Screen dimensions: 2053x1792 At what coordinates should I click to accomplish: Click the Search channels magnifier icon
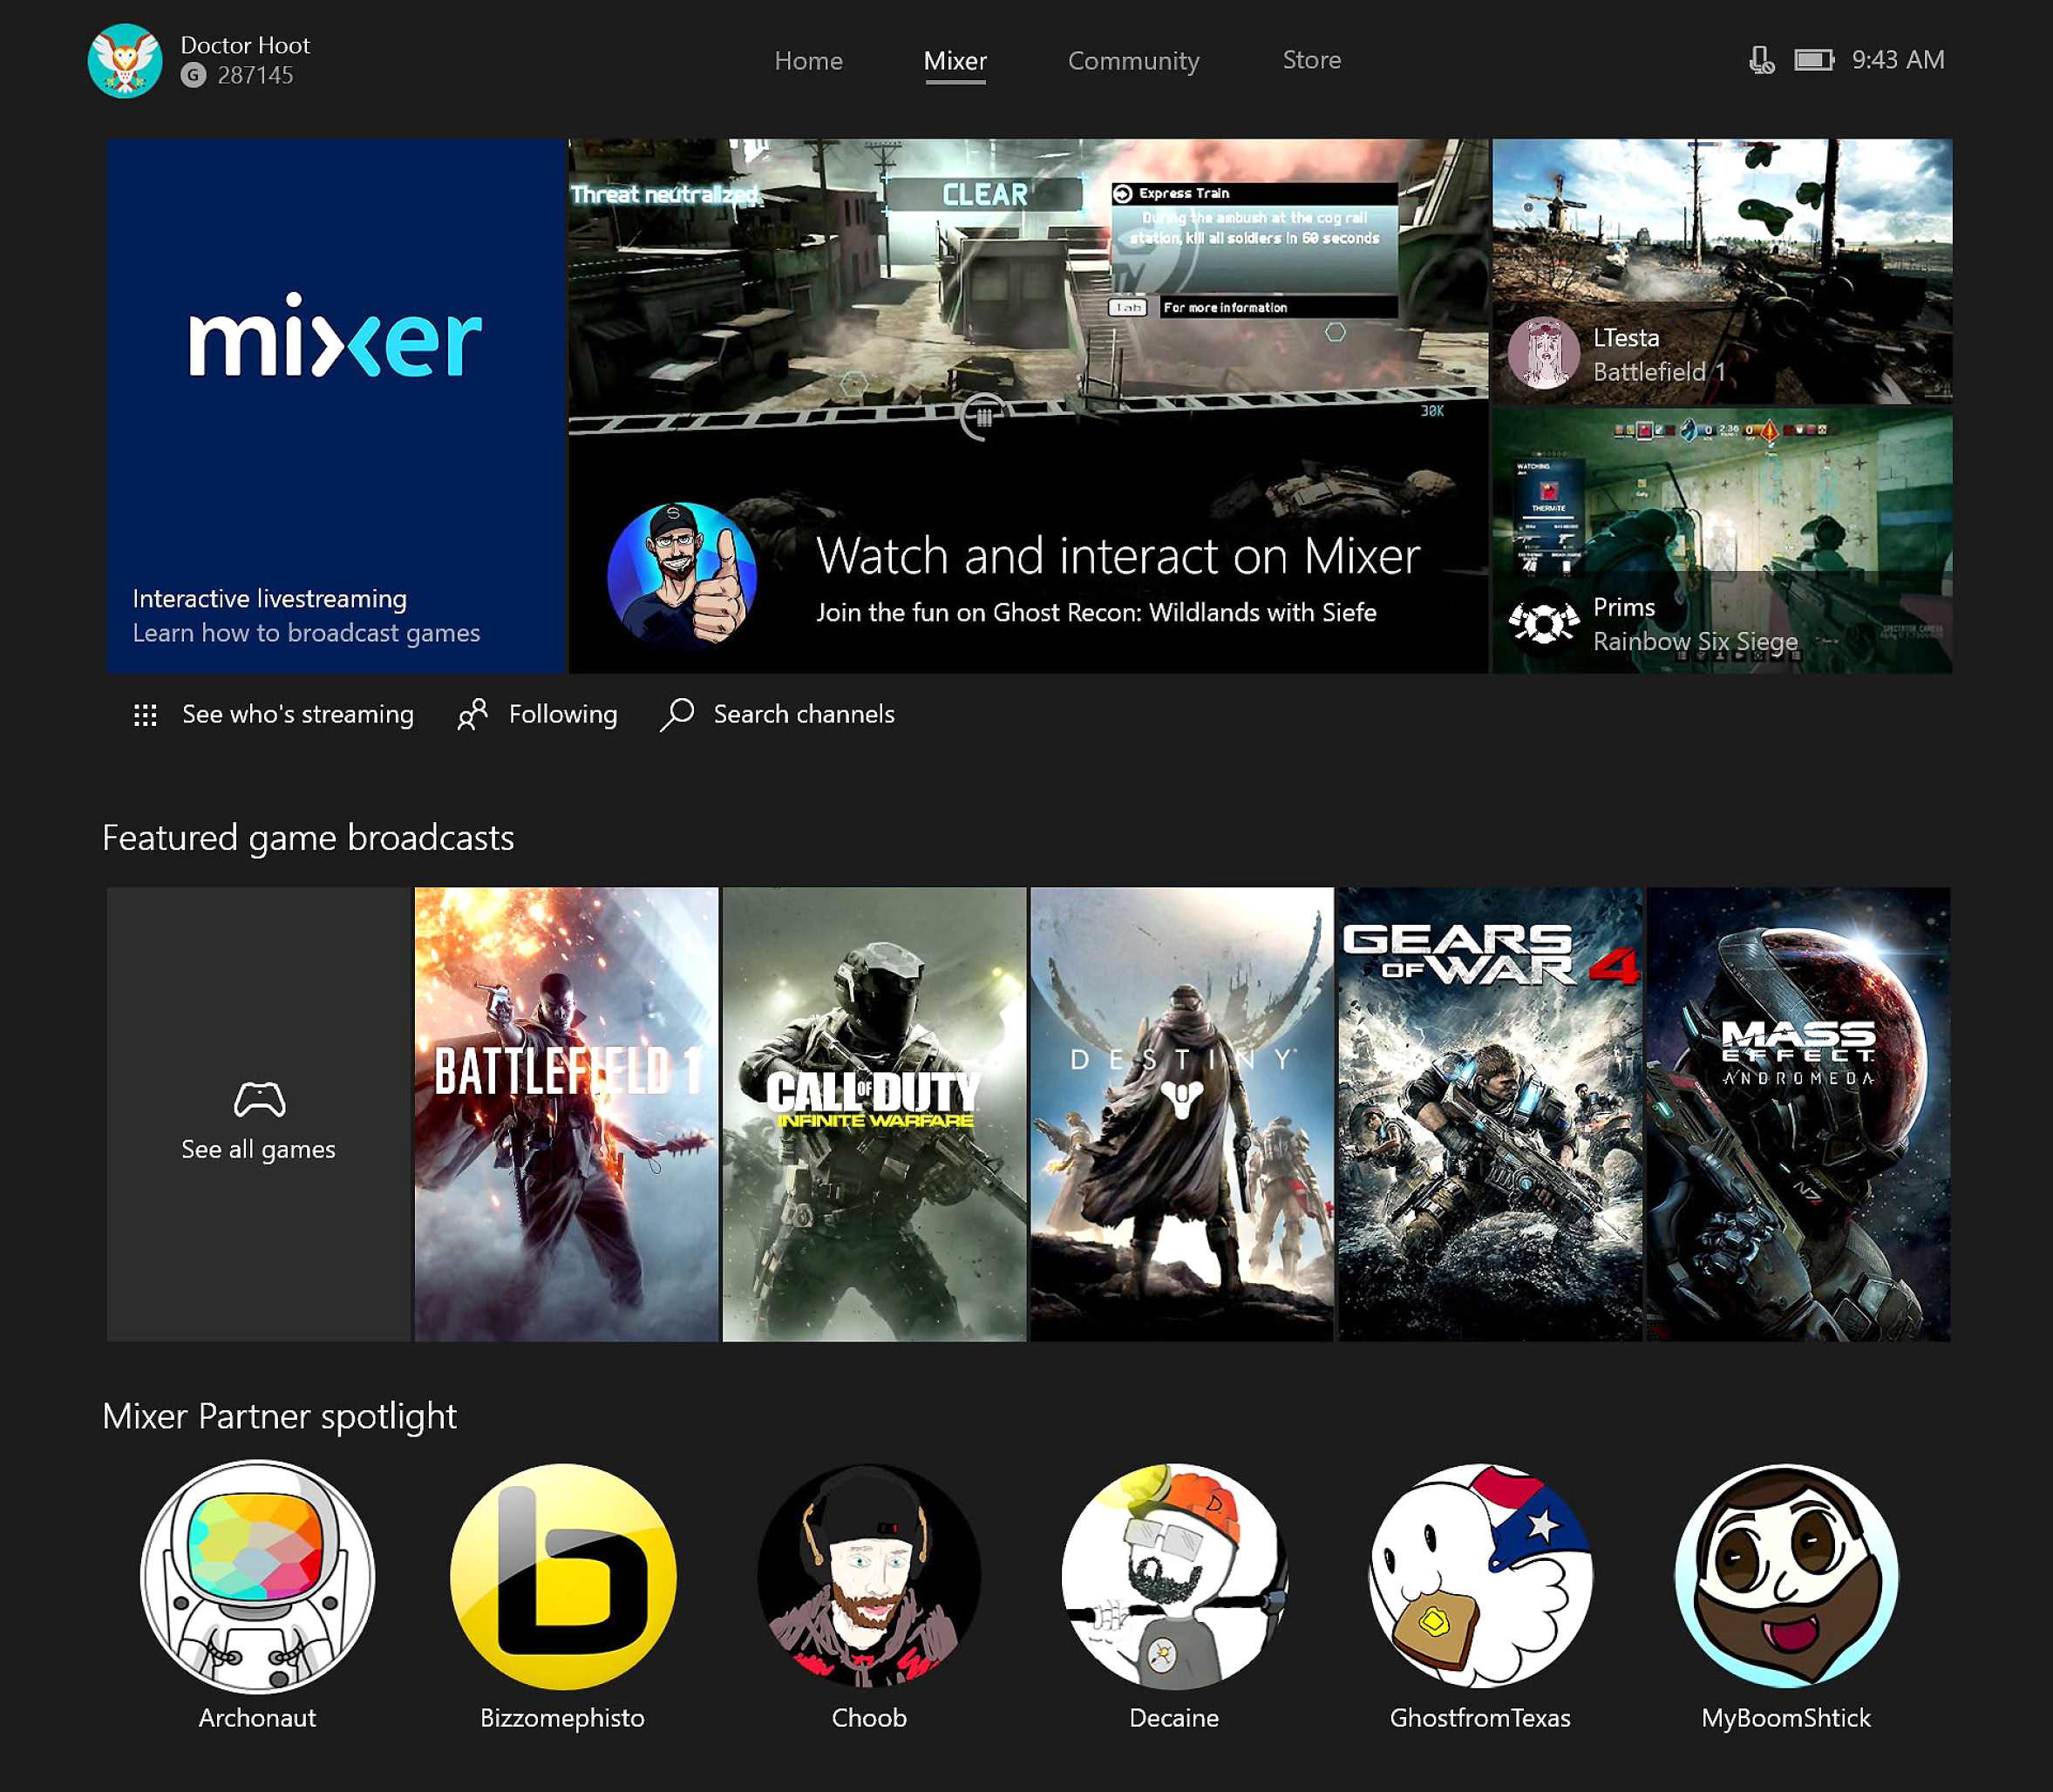pos(677,714)
